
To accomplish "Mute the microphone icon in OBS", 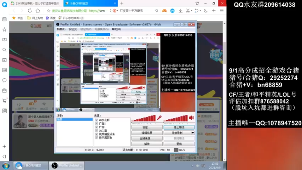I will coord(159,118).
